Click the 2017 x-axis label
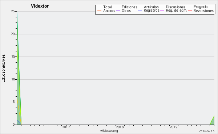Viewport: 218px width, 134px height. 66,127
